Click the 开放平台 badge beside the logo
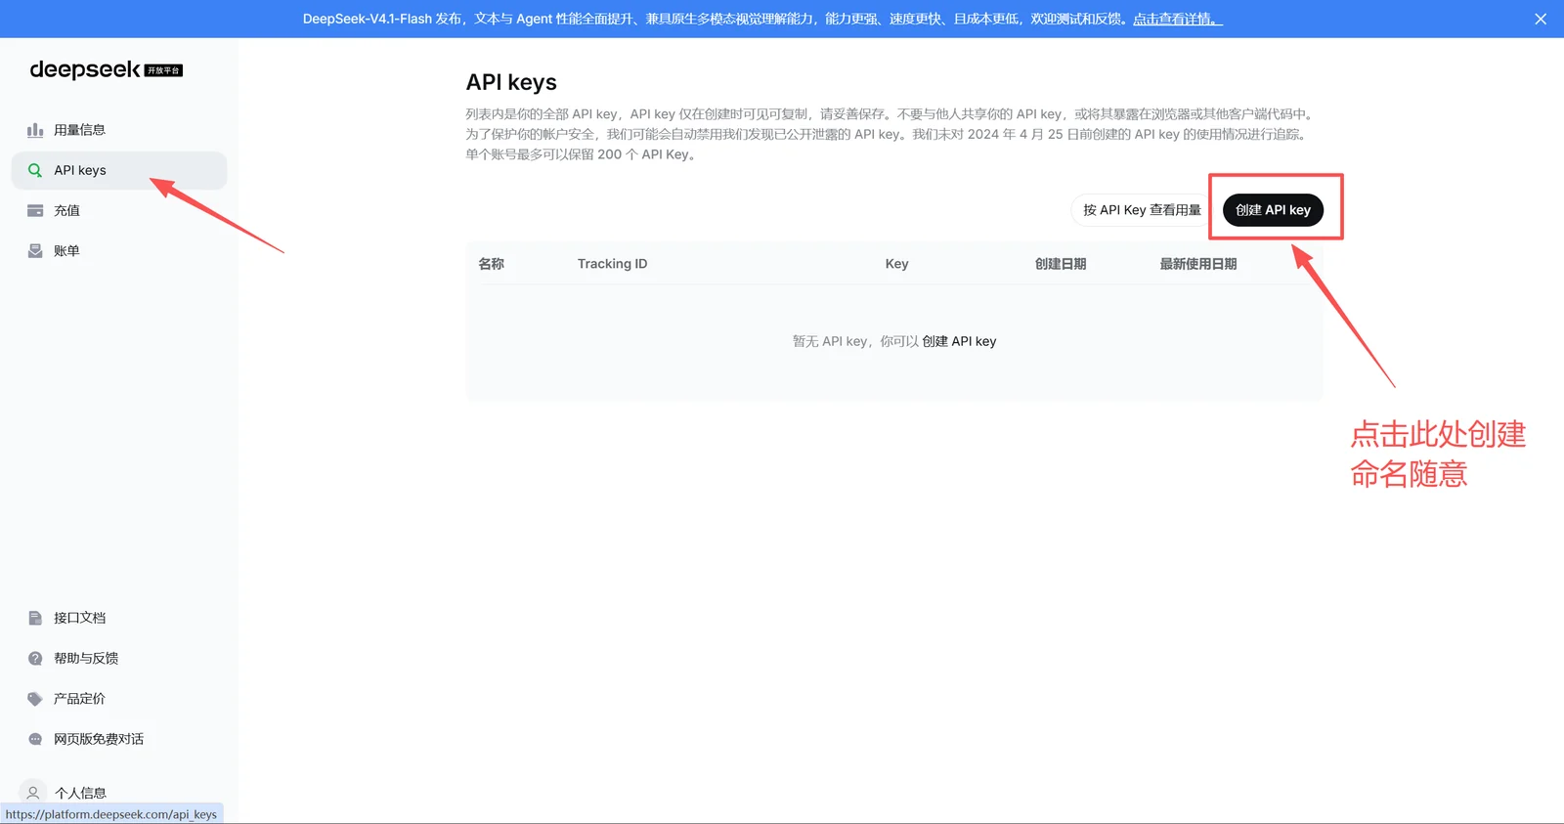This screenshot has height=824, width=1564. coord(163,70)
